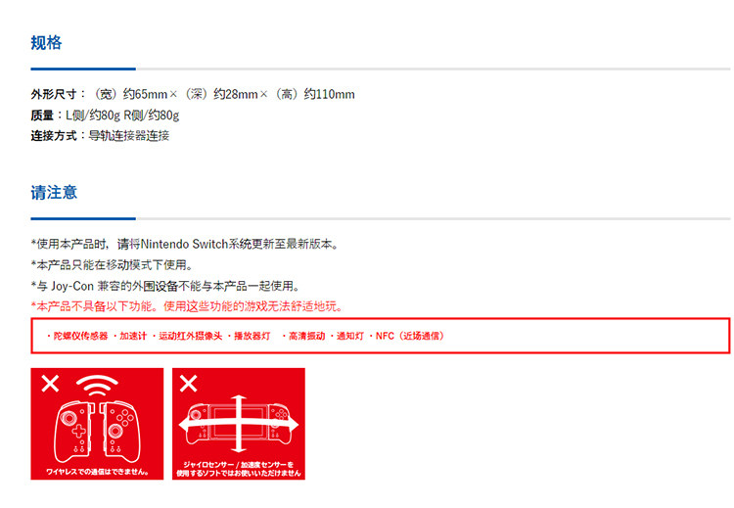
Task: Click the horizontal double arrow icon
Action: 239,425
